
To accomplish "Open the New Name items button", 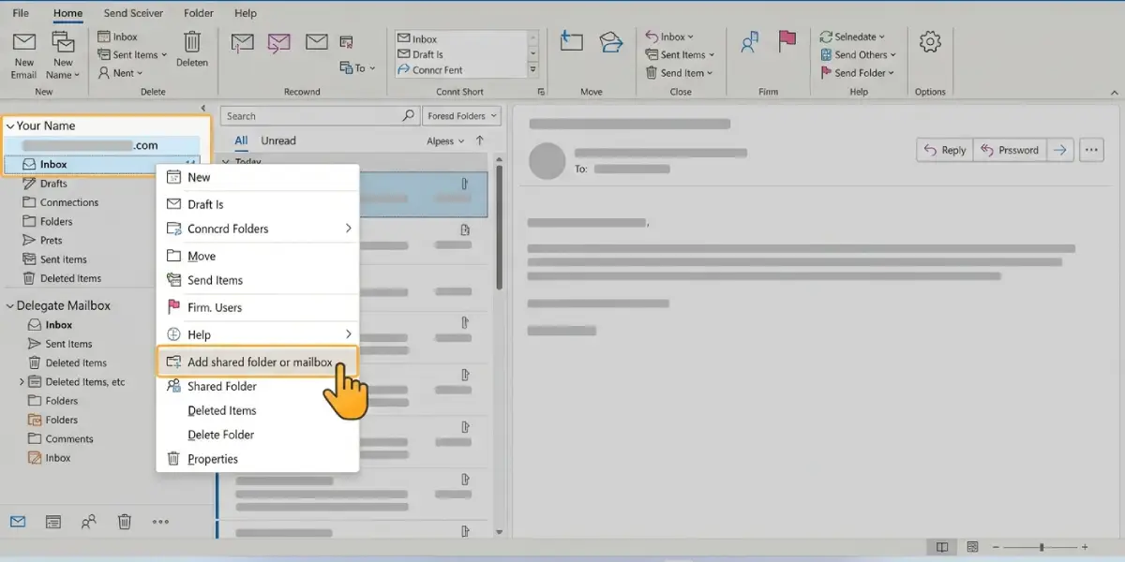I will (63, 56).
